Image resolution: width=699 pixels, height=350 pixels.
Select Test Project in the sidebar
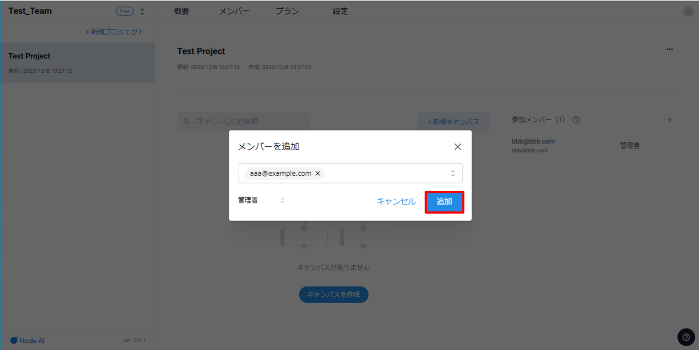pyautogui.click(x=77, y=63)
